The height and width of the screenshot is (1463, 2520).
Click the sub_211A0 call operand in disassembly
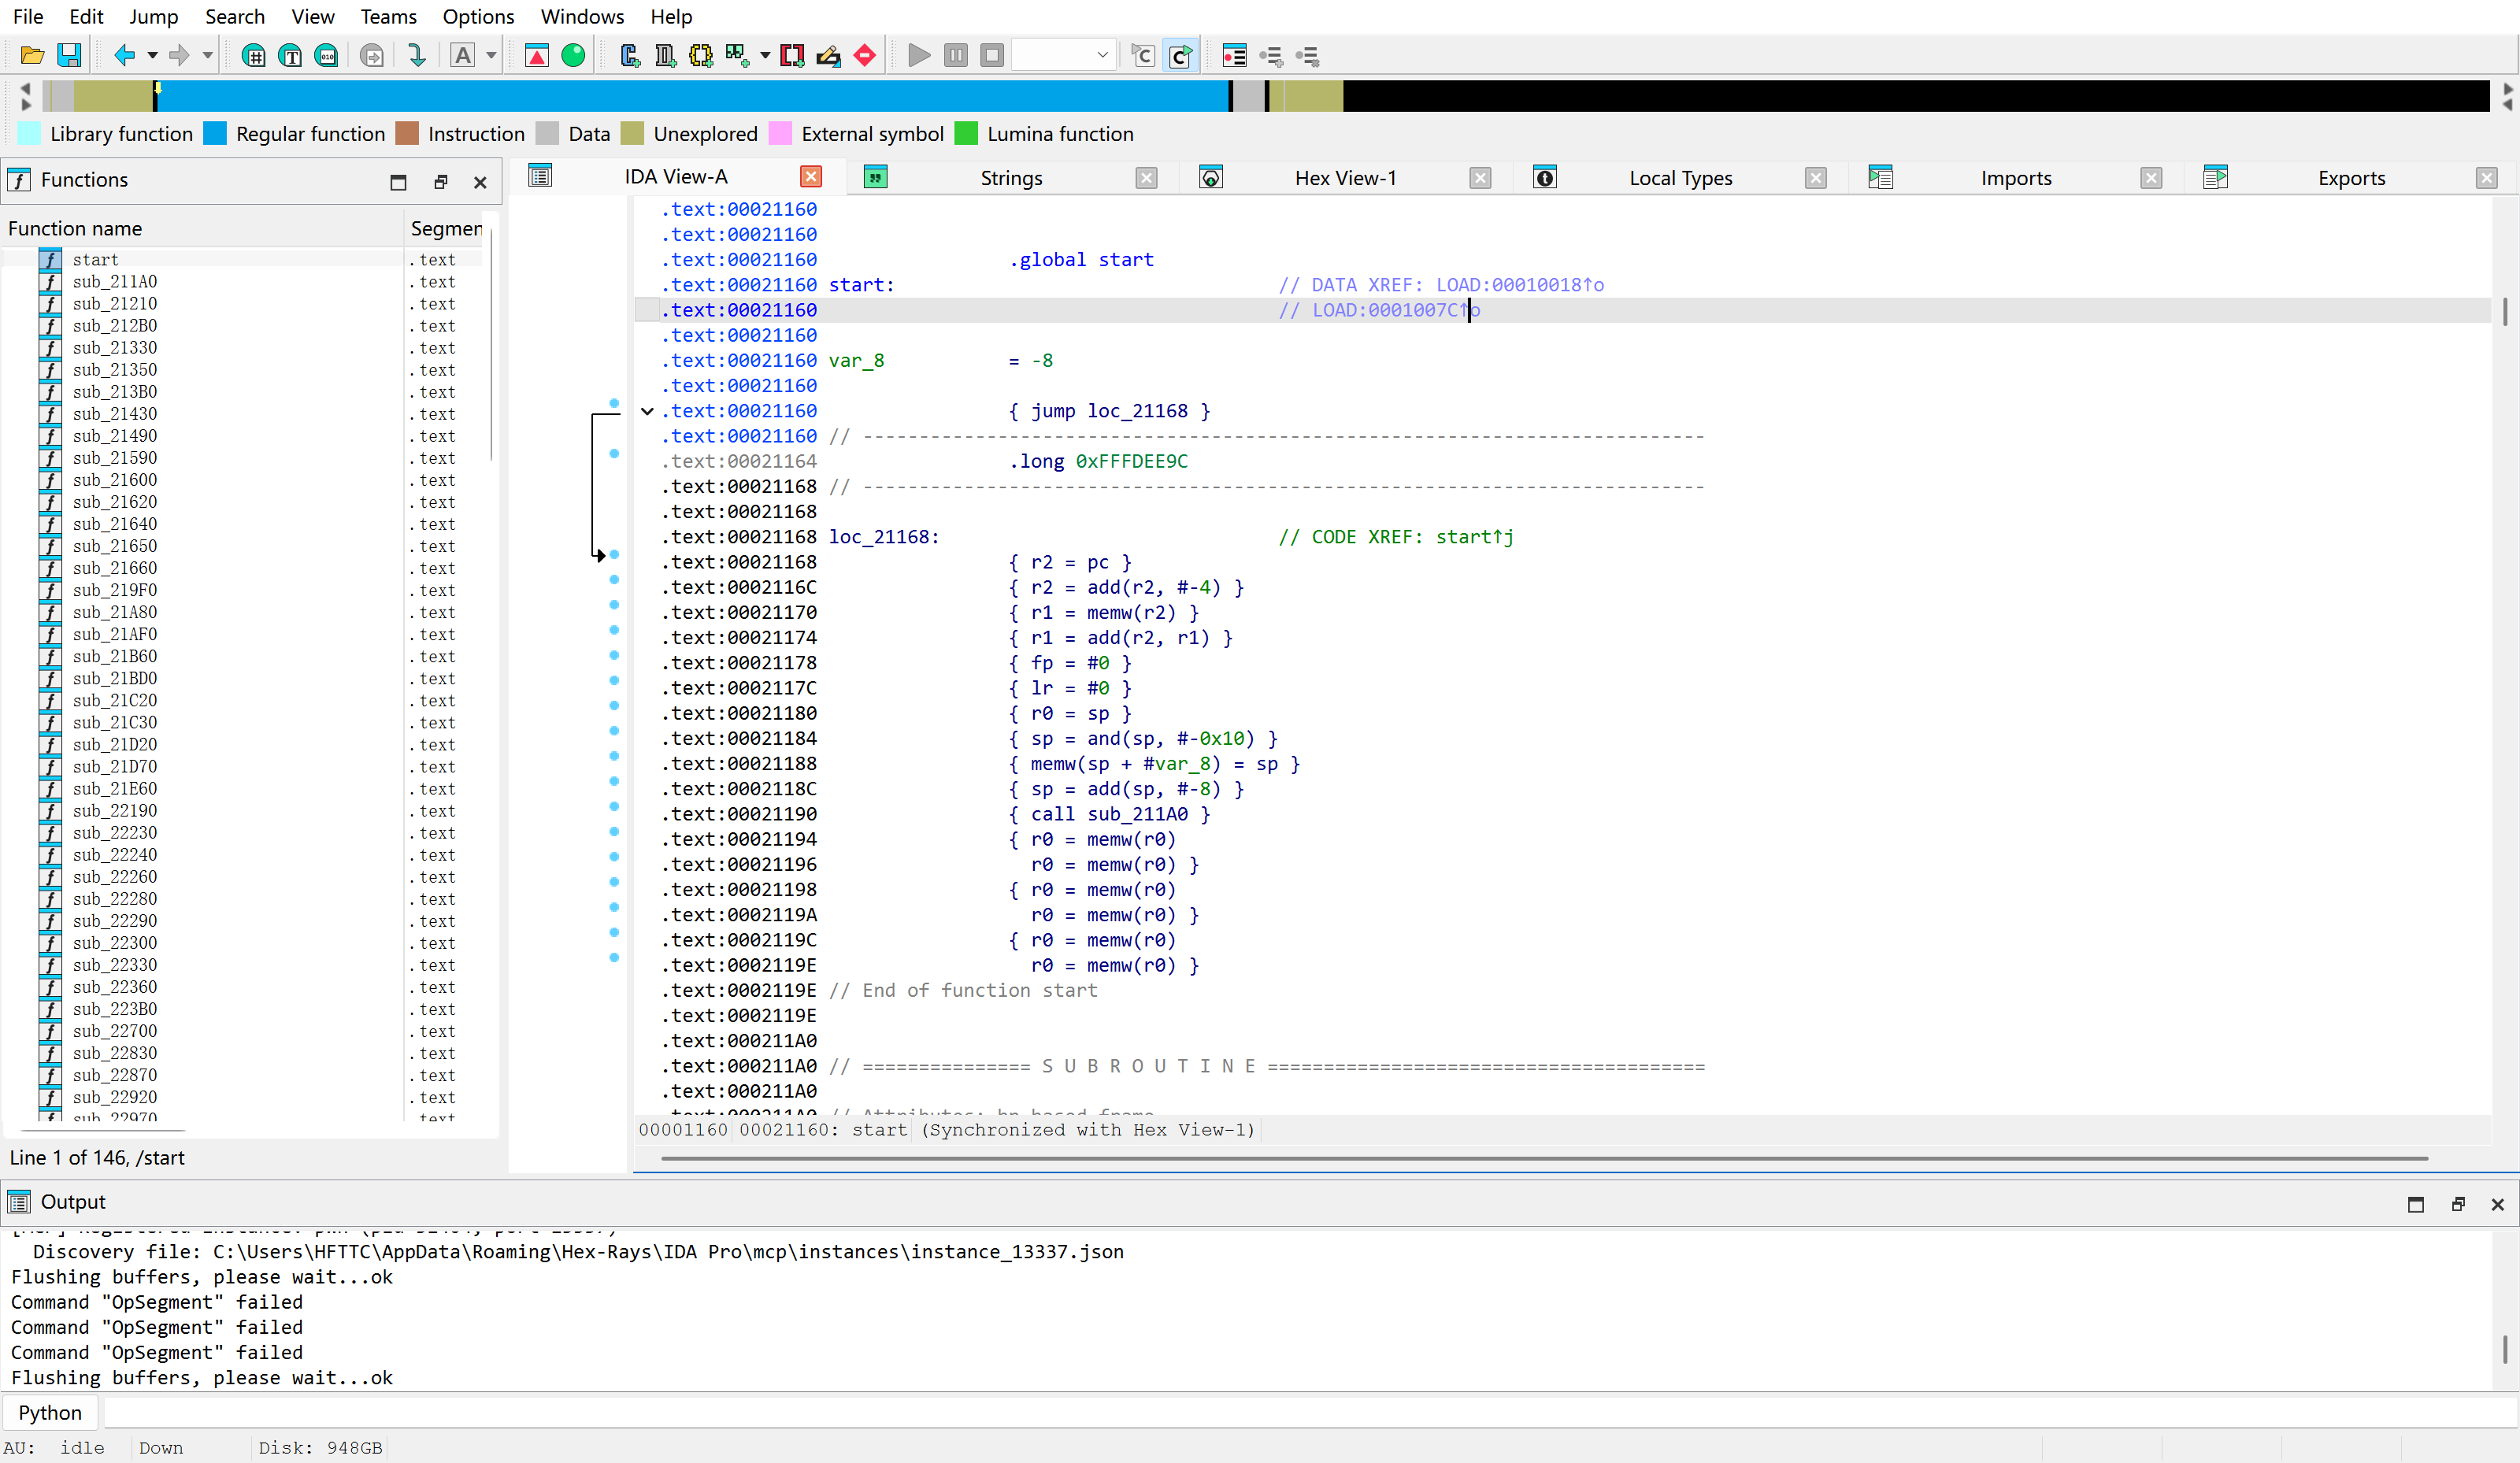[1137, 814]
